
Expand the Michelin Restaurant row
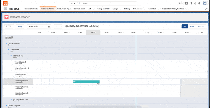pyautogui.click(x=11, y=99)
